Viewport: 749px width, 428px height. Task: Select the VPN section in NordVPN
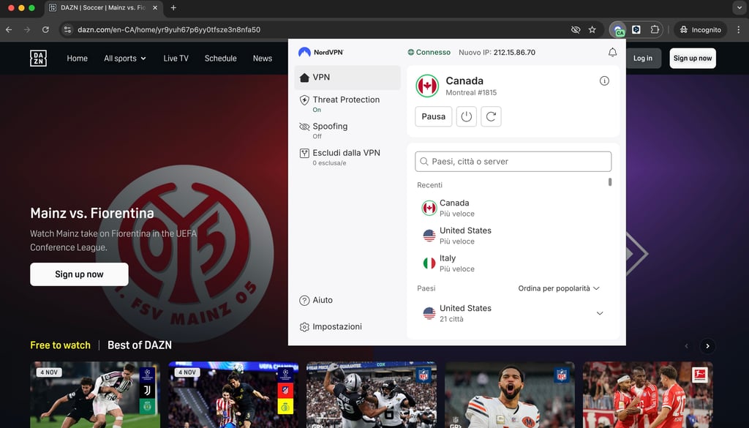coord(347,78)
